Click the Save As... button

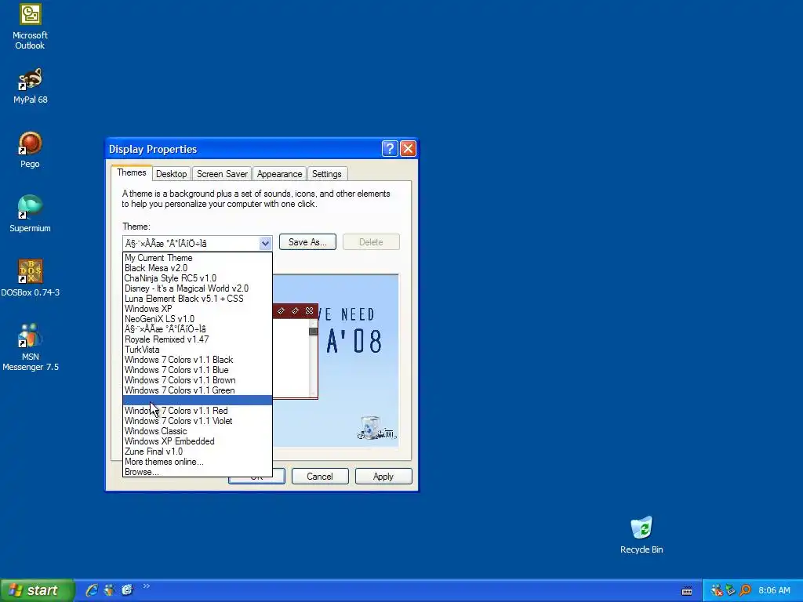pos(307,242)
